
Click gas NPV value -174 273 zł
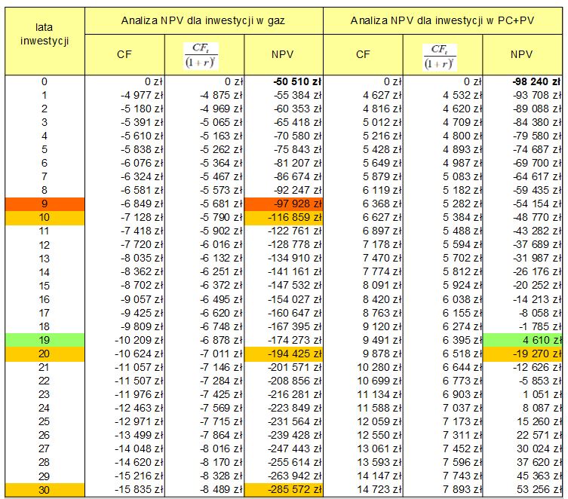[295, 340]
